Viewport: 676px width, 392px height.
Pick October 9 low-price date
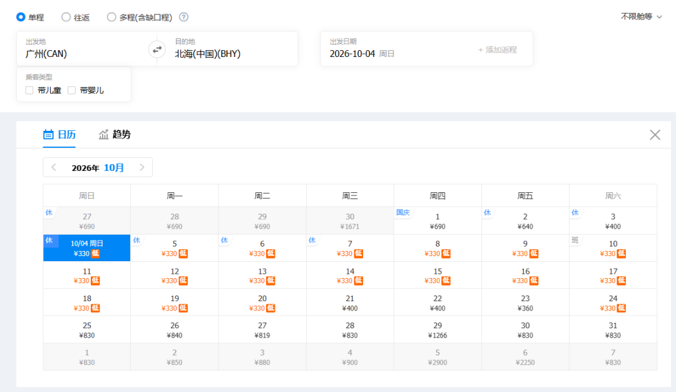525,248
